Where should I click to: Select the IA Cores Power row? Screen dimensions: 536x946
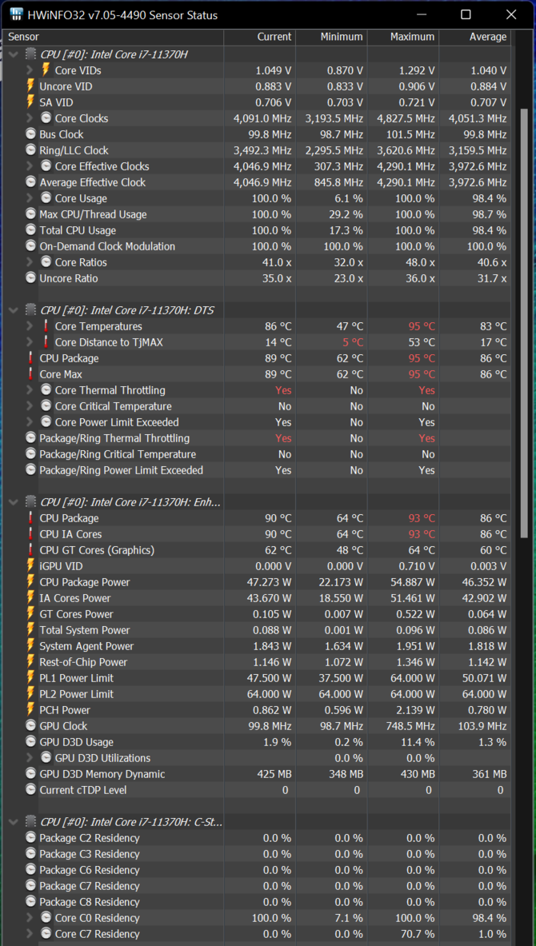tap(257, 598)
